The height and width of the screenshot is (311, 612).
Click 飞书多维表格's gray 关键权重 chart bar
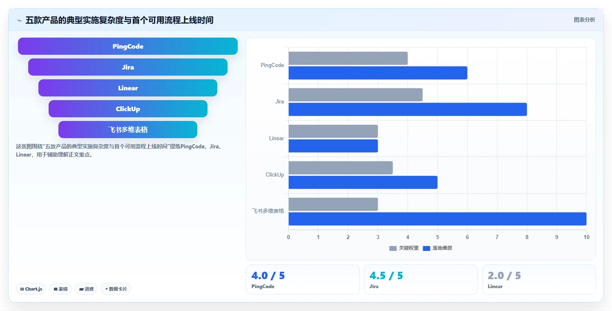click(x=333, y=204)
